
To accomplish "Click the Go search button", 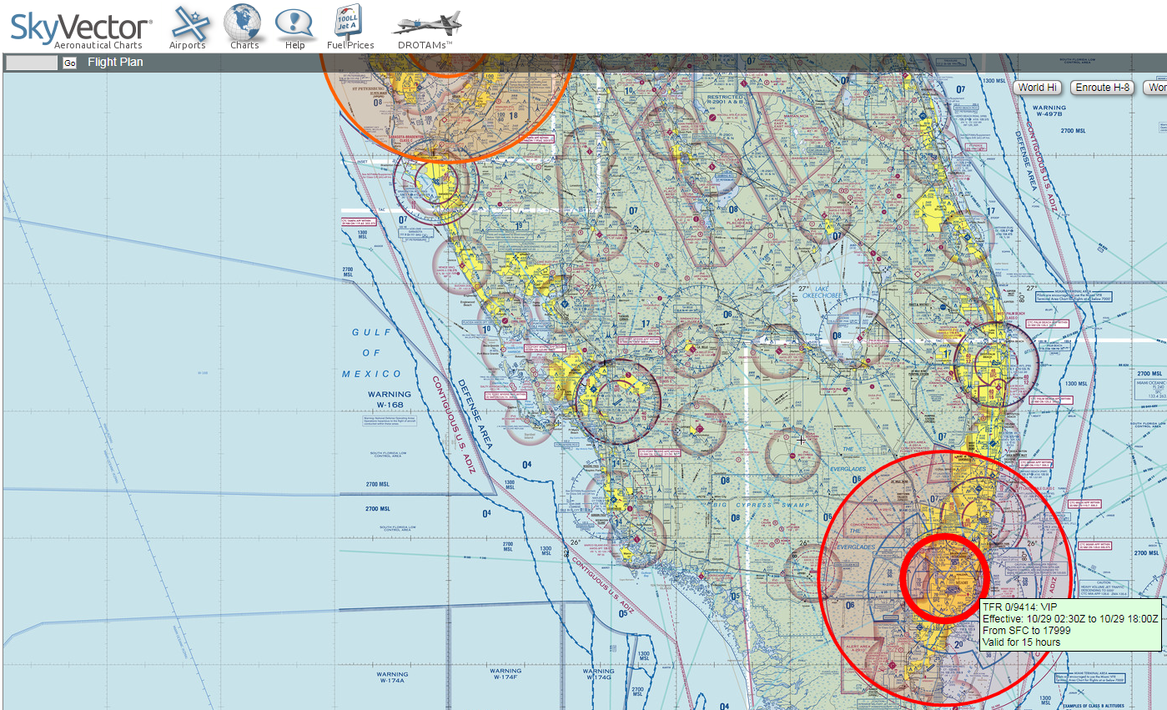I will click(69, 63).
